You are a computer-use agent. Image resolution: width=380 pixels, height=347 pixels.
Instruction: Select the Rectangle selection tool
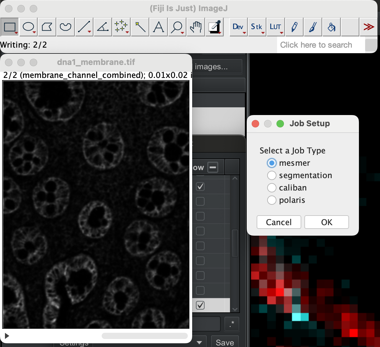[x=10, y=27]
